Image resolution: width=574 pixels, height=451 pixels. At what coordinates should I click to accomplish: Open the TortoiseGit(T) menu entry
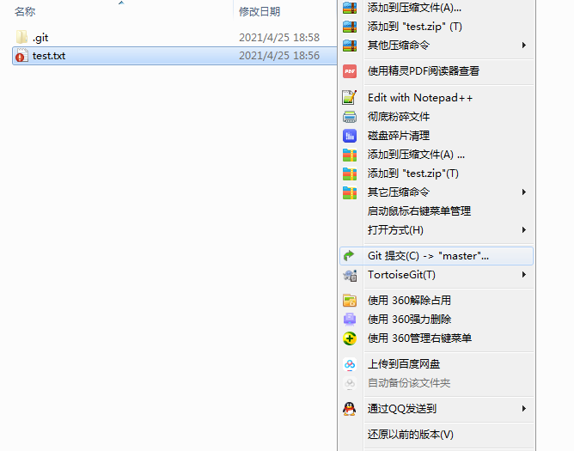click(x=437, y=275)
